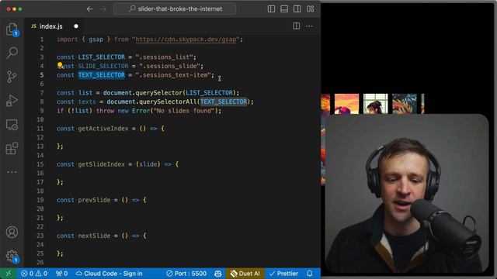This screenshot has height=279, width=497.
Task: Open the remote window status bar button
Action: point(9,274)
